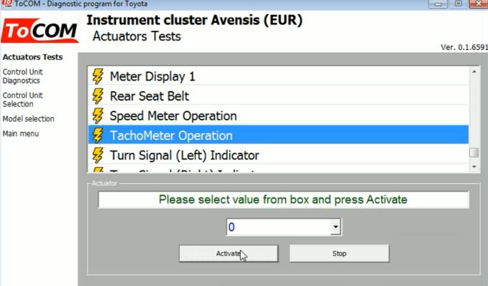Stop the running actuator test
Screen dimensions: 488x286
339,253
